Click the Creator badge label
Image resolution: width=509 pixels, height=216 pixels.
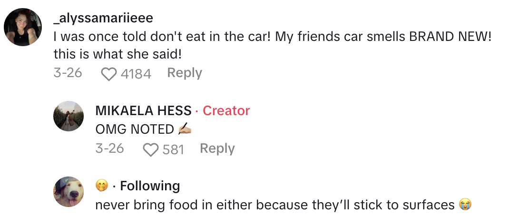[226, 111]
